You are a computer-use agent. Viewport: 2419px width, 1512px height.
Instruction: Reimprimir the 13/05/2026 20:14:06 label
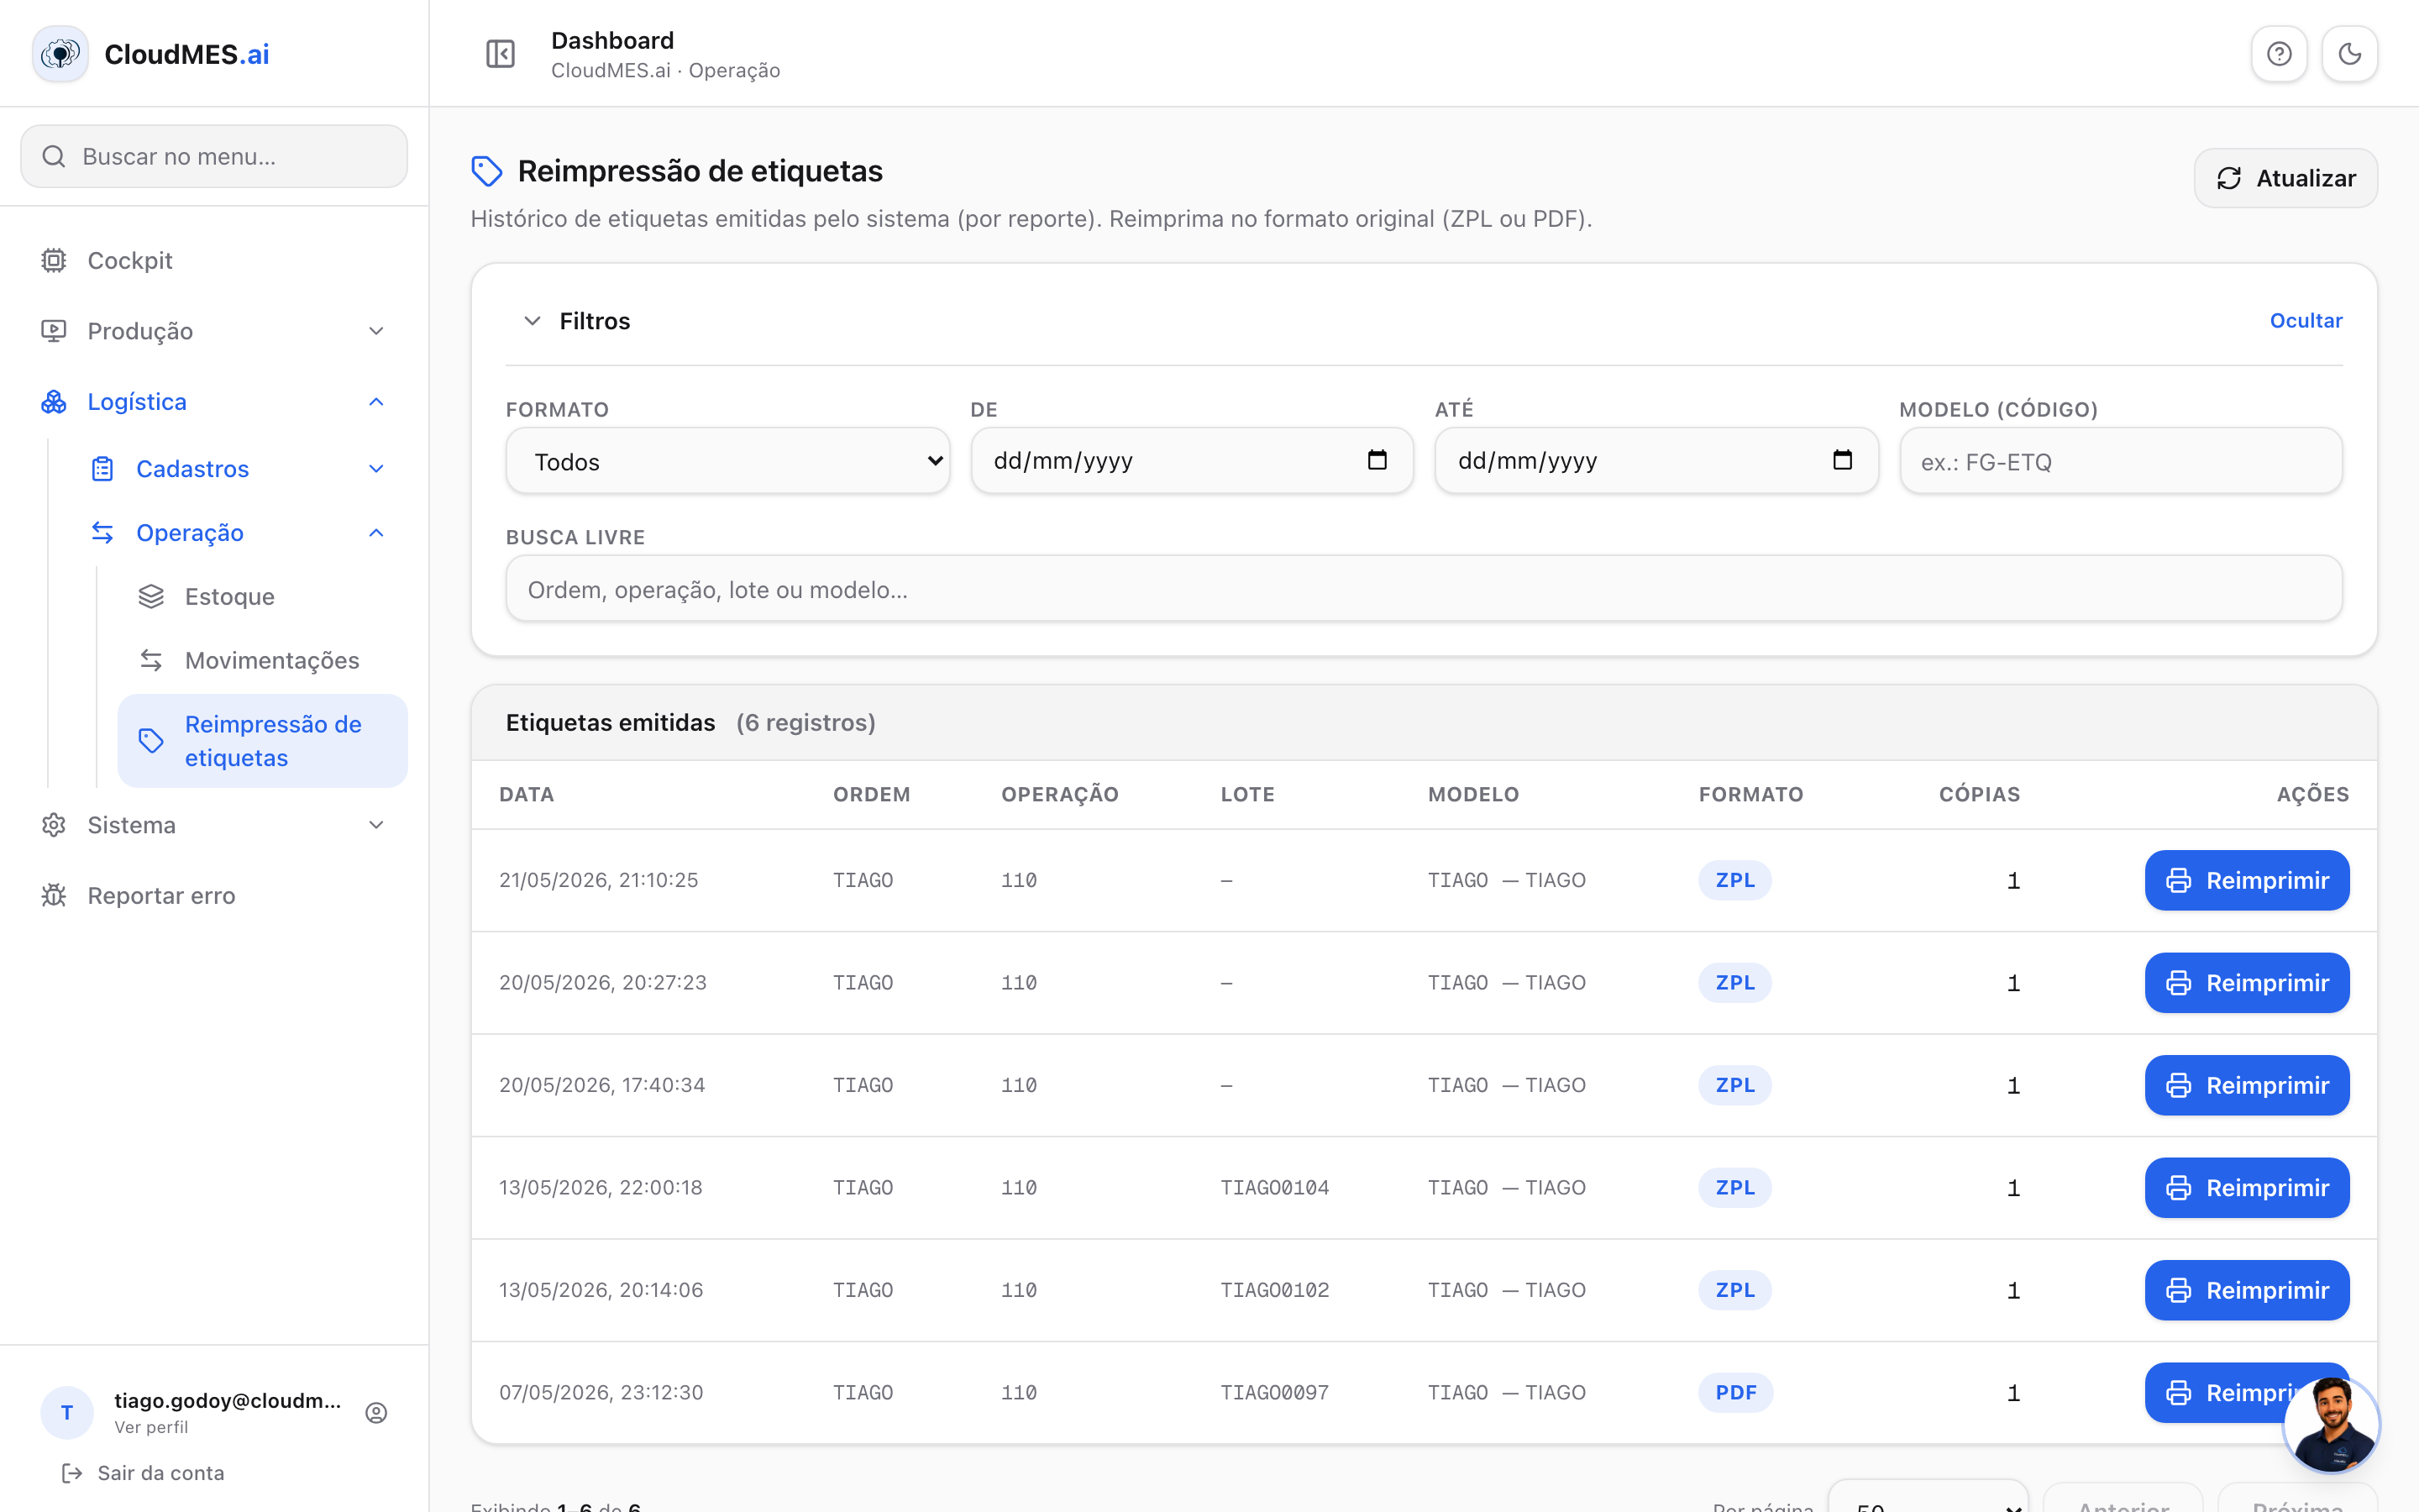[x=2246, y=1290]
